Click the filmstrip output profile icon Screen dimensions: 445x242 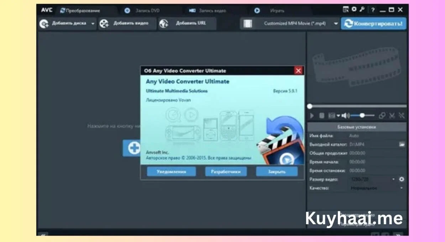tap(248, 24)
